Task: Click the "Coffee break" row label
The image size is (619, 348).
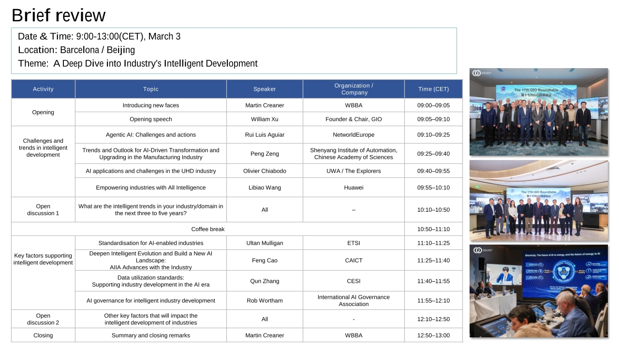Action: 208,229
